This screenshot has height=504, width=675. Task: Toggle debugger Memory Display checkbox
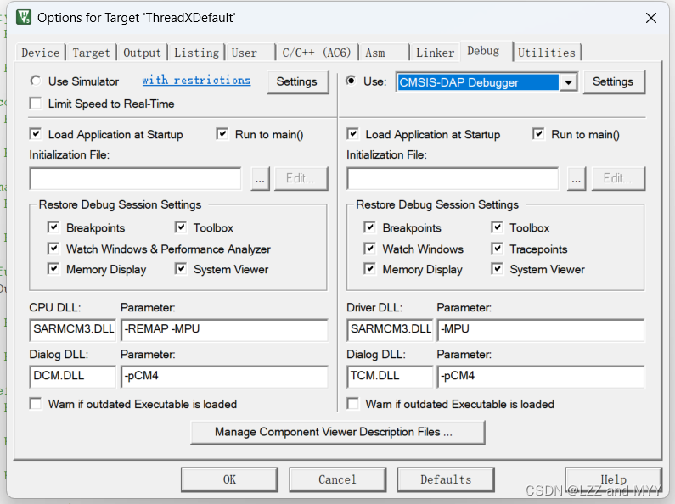tap(370, 269)
